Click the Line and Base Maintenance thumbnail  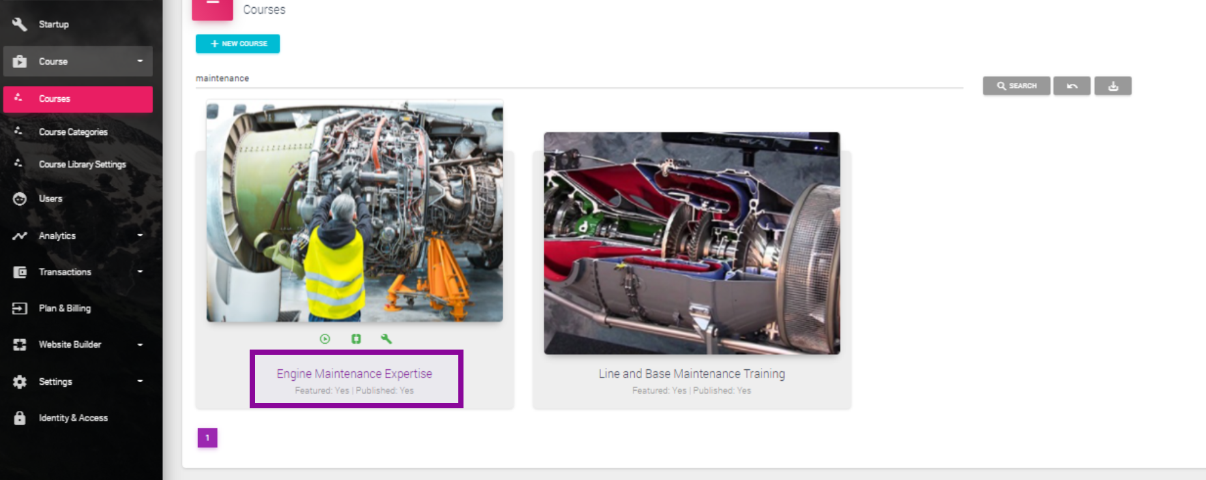pyautogui.click(x=692, y=243)
